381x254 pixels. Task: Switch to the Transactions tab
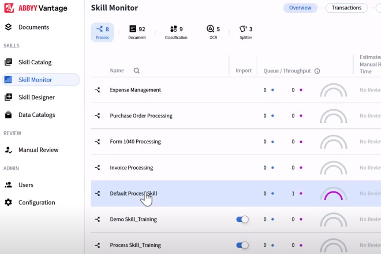[x=346, y=8]
